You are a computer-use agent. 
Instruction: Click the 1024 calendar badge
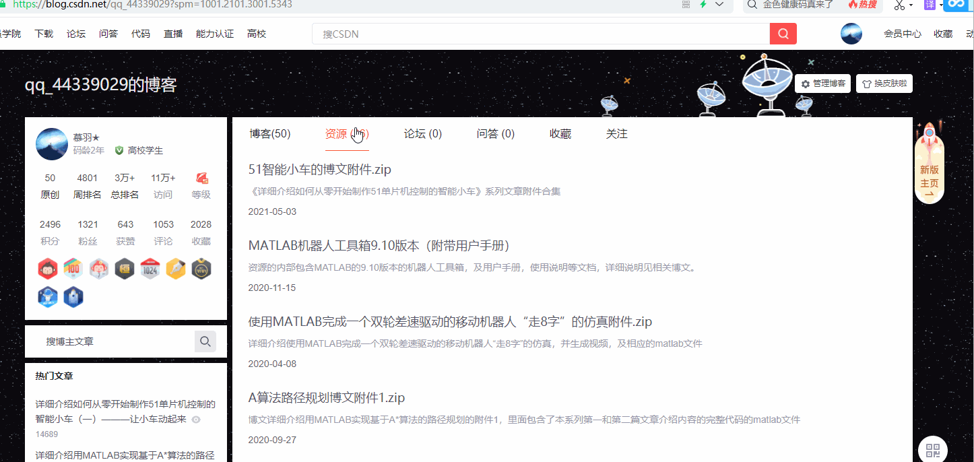[x=150, y=269]
